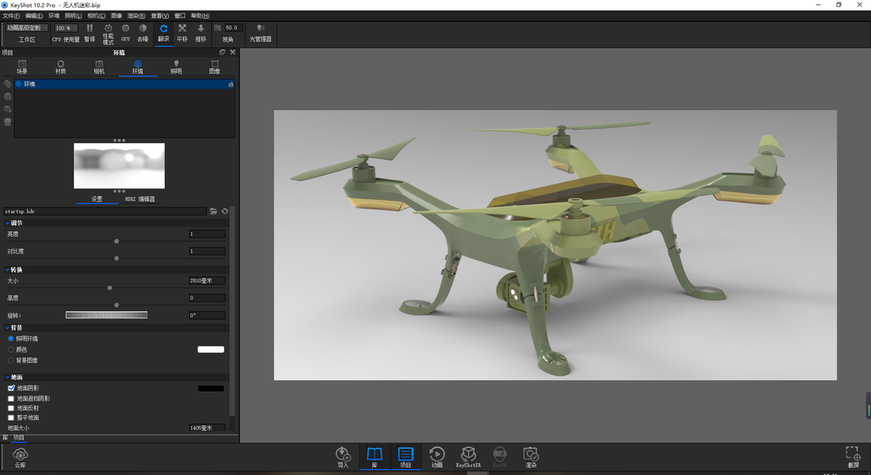Open black ground shadow color swatch
The height and width of the screenshot is (475, 871).
(x=211, y=389)
